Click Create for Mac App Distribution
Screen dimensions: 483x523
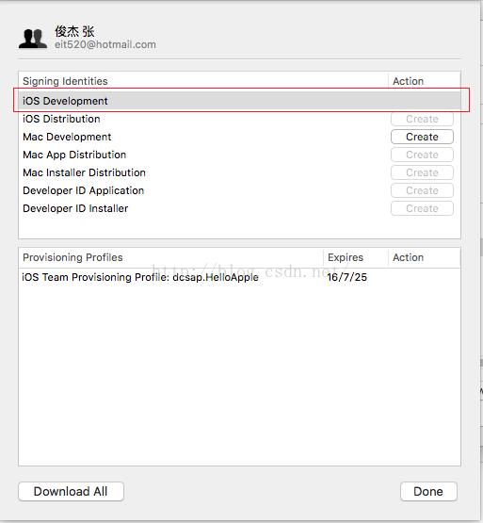422,155
